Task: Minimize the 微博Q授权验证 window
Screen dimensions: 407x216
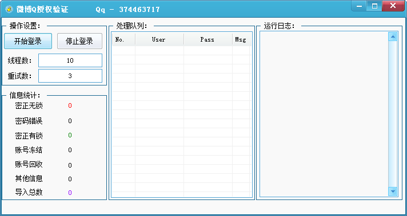Action: (359, 6)
